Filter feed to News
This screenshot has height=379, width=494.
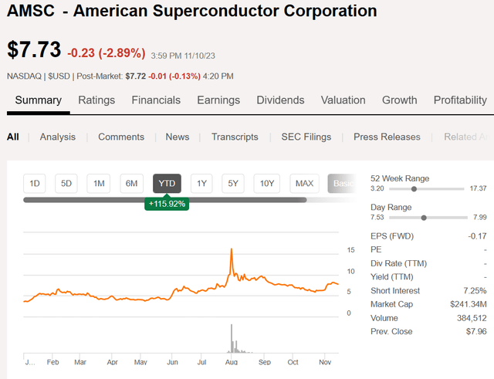pyautogui.click(x=178, y=137)
